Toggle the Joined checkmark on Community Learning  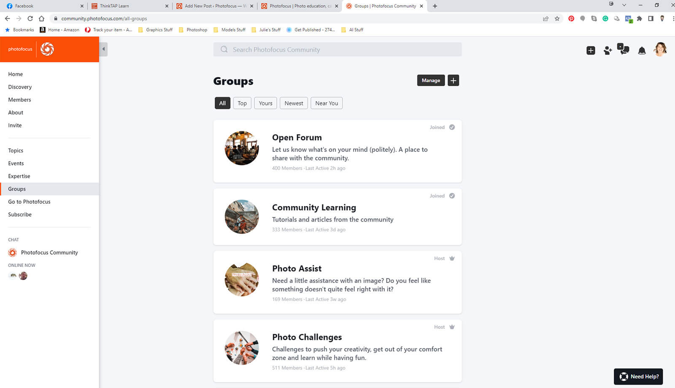[452, 196]
